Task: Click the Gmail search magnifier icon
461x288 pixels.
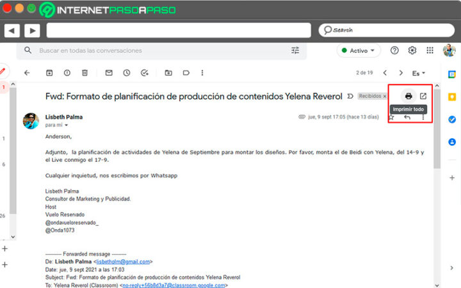Action: tap(28, 51)
